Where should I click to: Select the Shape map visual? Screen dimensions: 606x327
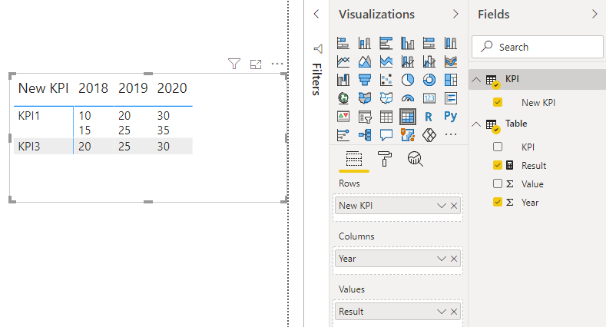click(386, 98)
